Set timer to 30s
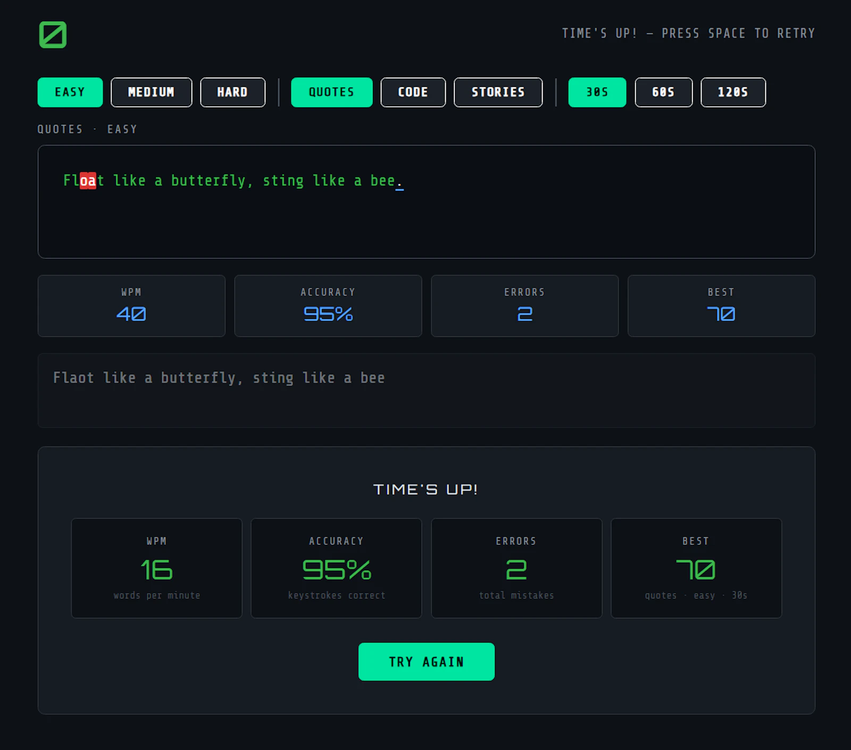Screen dimensions: 851x750 coord(597,92)
